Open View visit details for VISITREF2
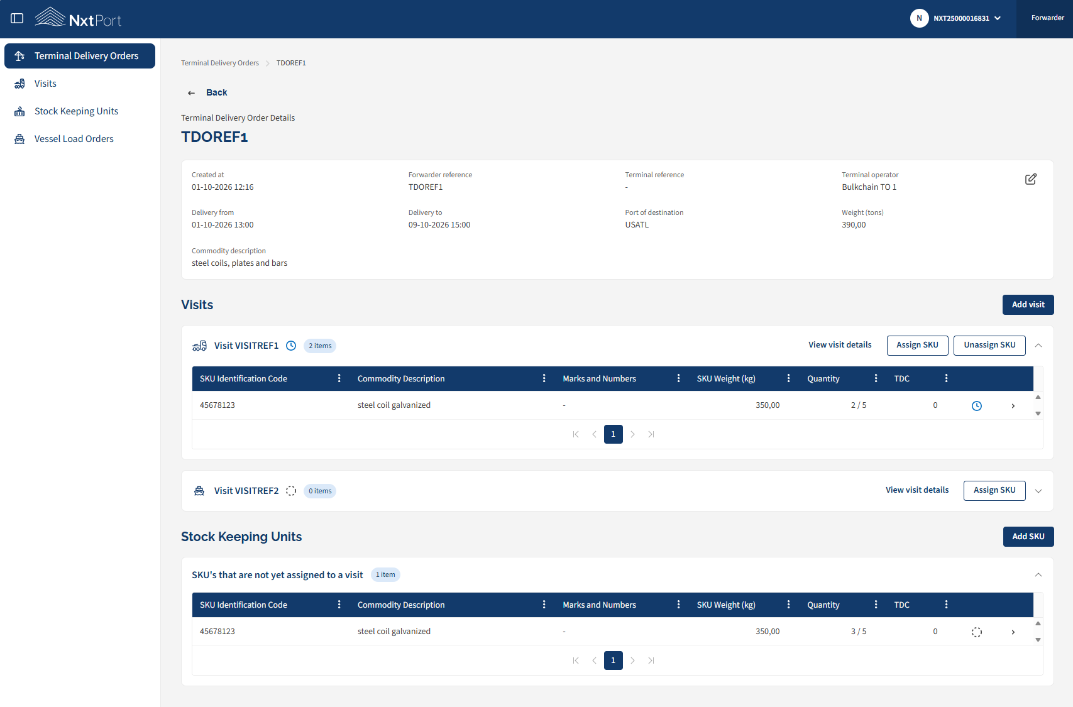Viewport: 1073px width, 707px height. coord(917,490)
